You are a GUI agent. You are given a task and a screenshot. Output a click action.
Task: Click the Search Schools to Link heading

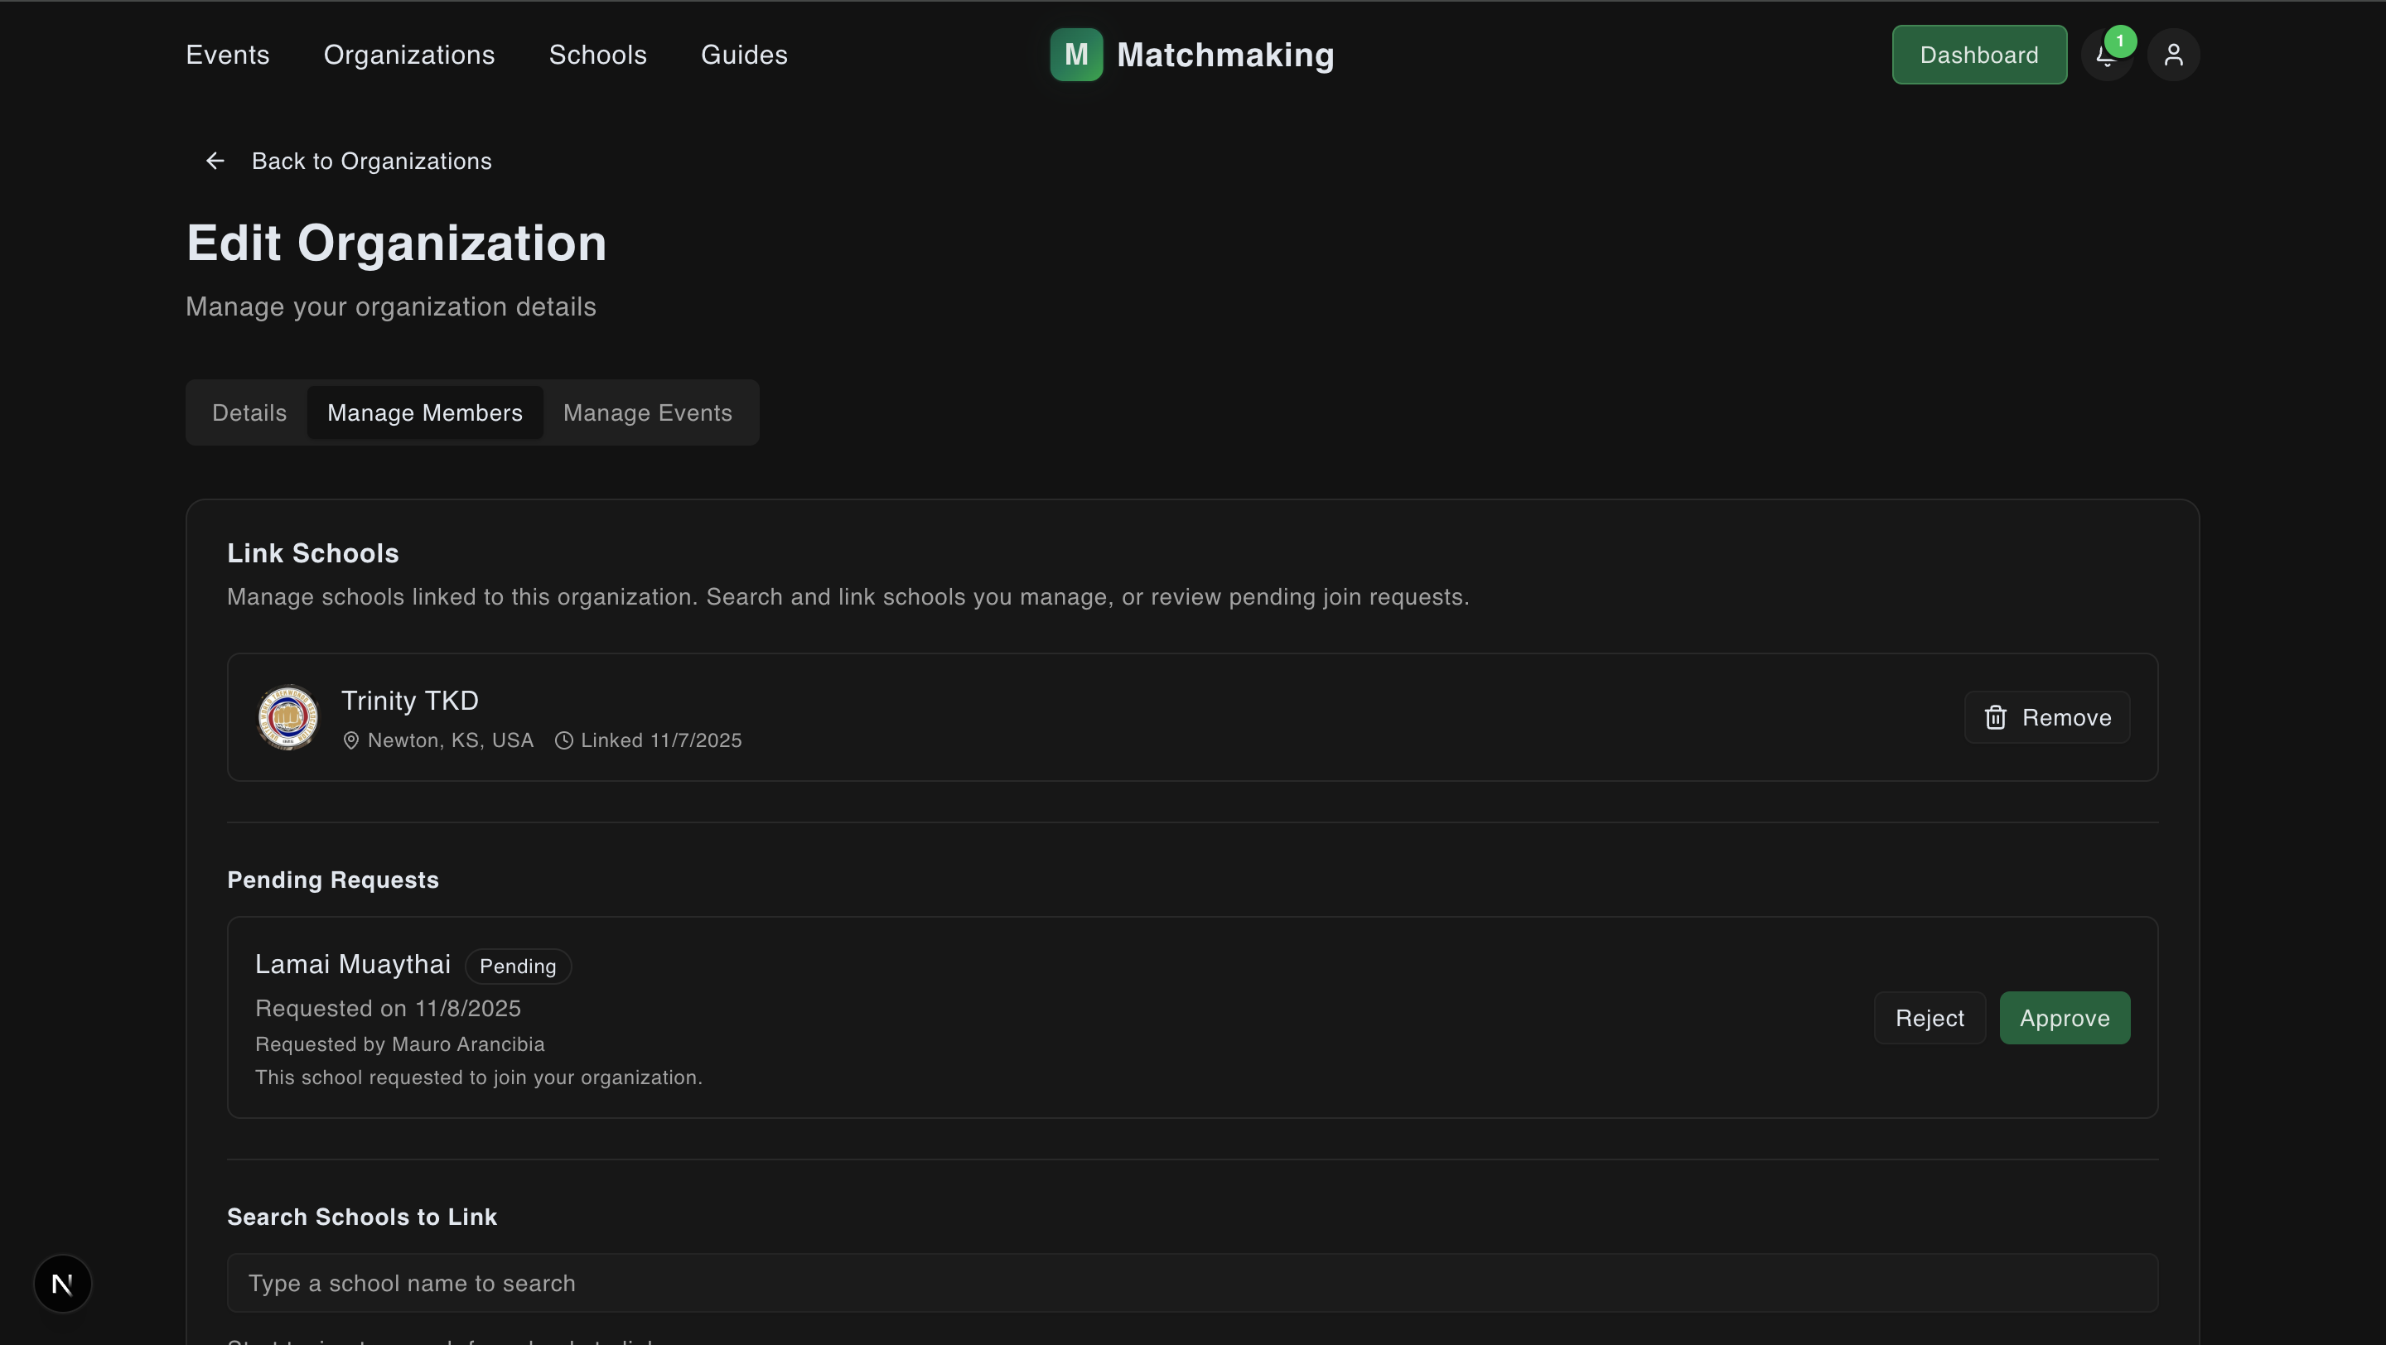pos(362,1217)
